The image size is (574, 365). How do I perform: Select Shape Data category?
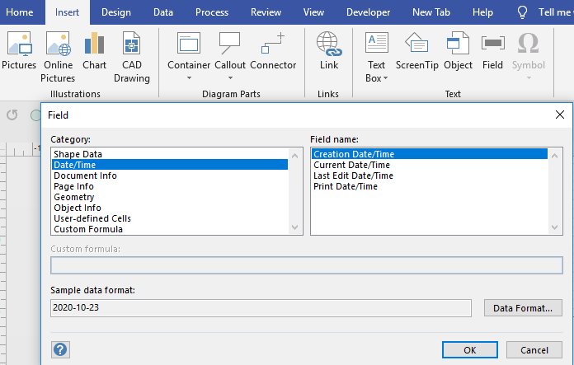[x=78, y=154]
